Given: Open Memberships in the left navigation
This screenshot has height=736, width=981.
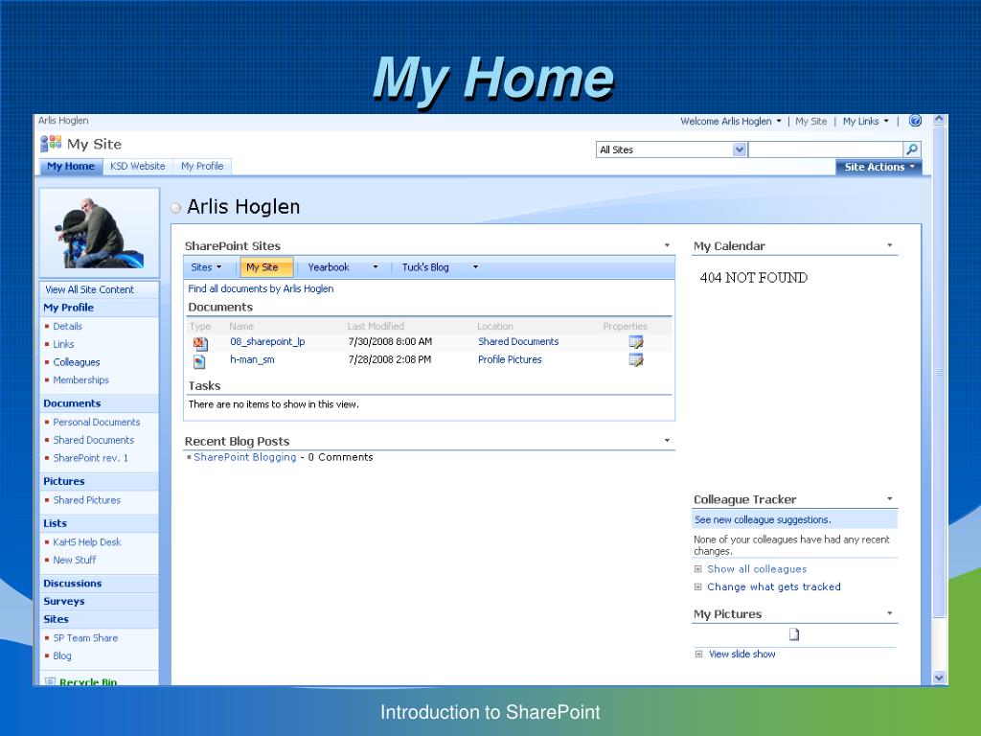Looking at the screenshot, I should coord(80,379).
